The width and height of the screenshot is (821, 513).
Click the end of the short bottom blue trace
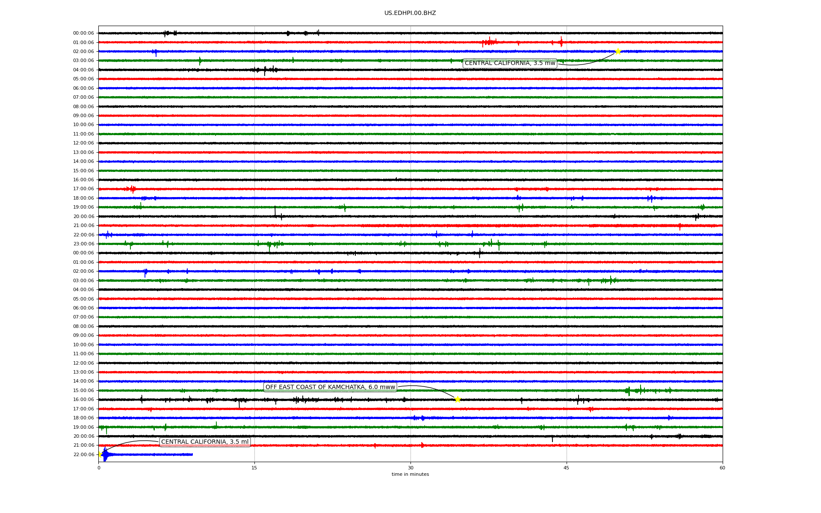(192, 454)
